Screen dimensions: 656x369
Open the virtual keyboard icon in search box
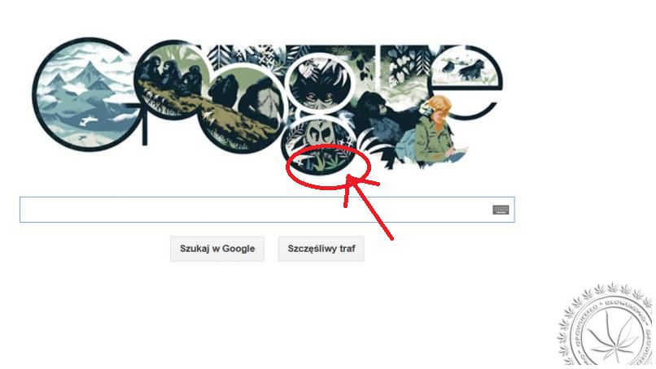click(501, 210)
